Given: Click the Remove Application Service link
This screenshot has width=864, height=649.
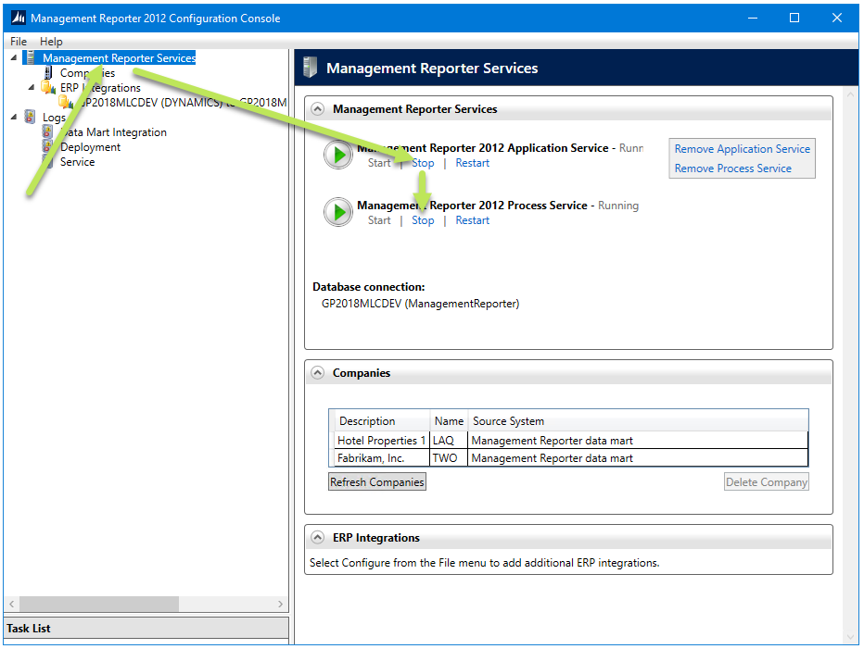Looking at the screenshot, I should 742,148.
